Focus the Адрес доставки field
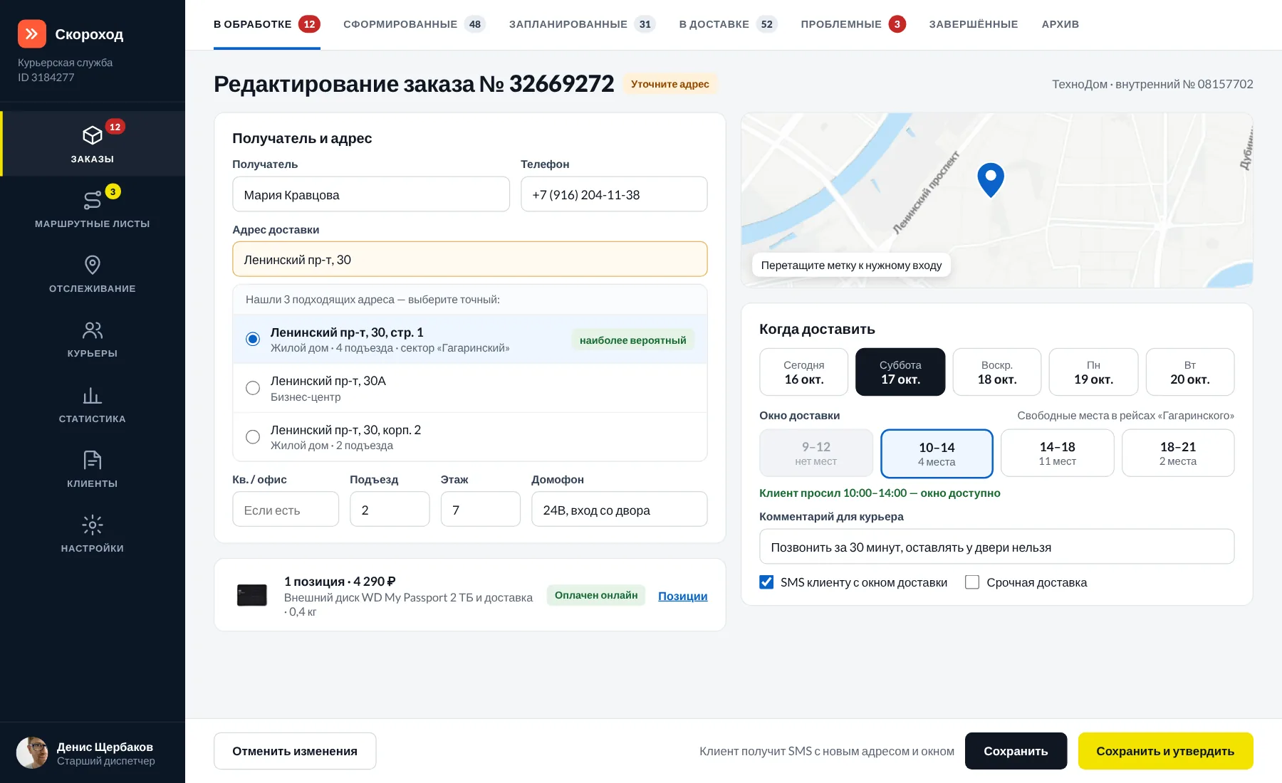Screen dimensions: 1282x783 pos(470,259)
